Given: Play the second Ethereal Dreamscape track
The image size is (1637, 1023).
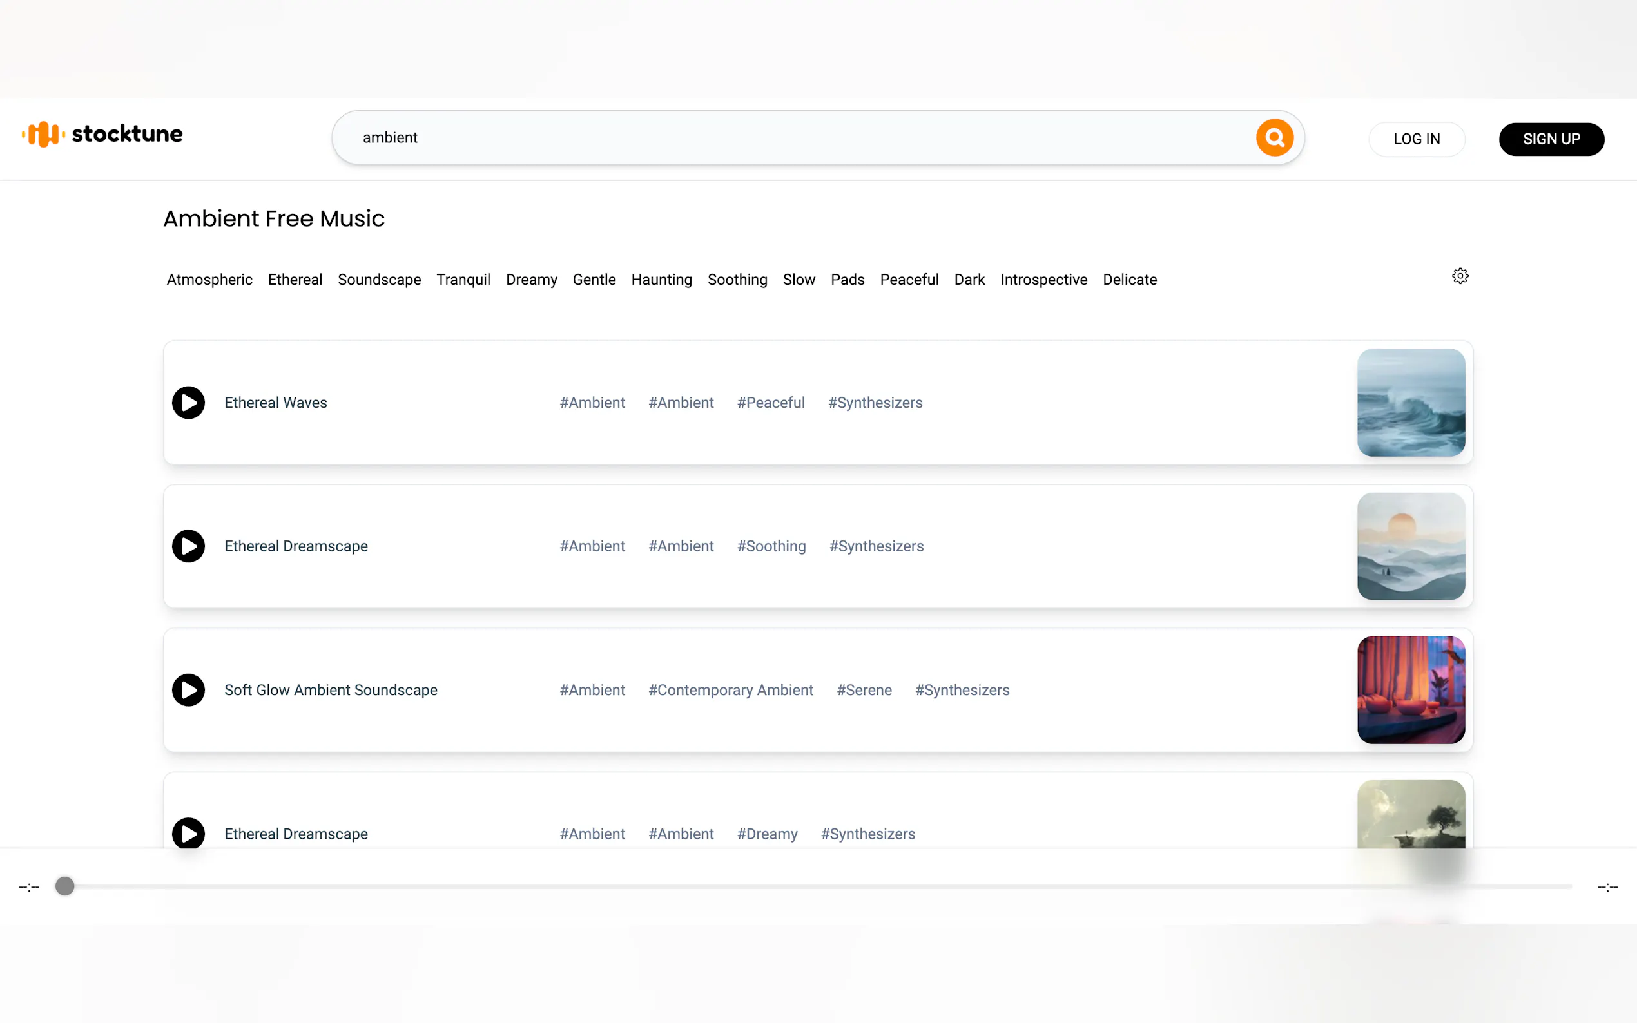Looking at the screenshot, I should point(188,833).
